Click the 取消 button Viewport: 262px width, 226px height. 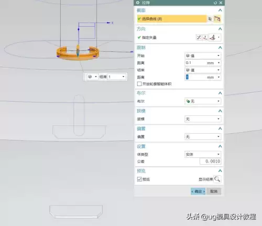point(214,191)
